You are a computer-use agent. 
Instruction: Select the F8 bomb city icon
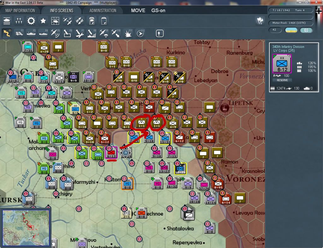(92, 33)
